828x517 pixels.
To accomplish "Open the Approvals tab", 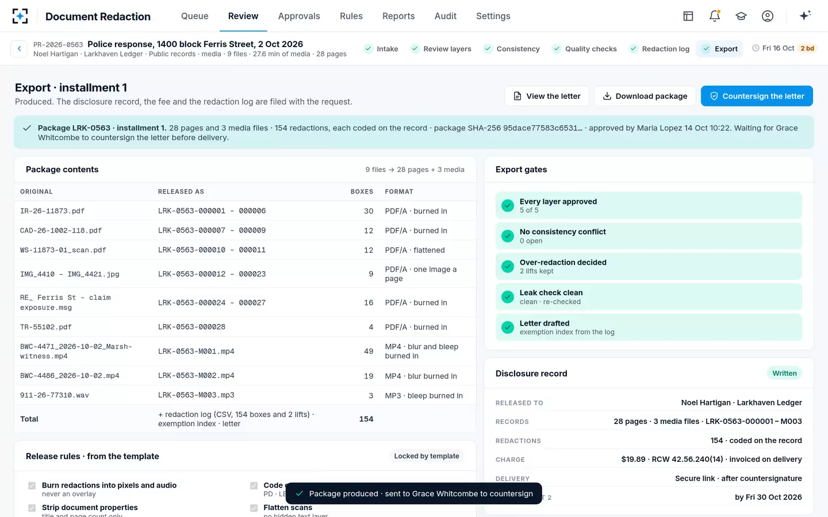I will pos(299,16).
